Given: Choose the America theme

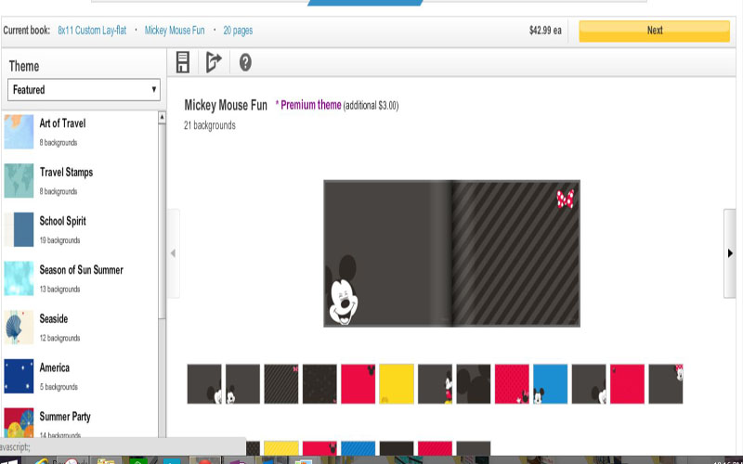Looking at the screenshot, I should coord(80,376).
